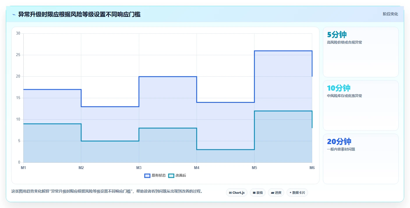
Task: Click the M3 axis label
Action: [139, 168]
